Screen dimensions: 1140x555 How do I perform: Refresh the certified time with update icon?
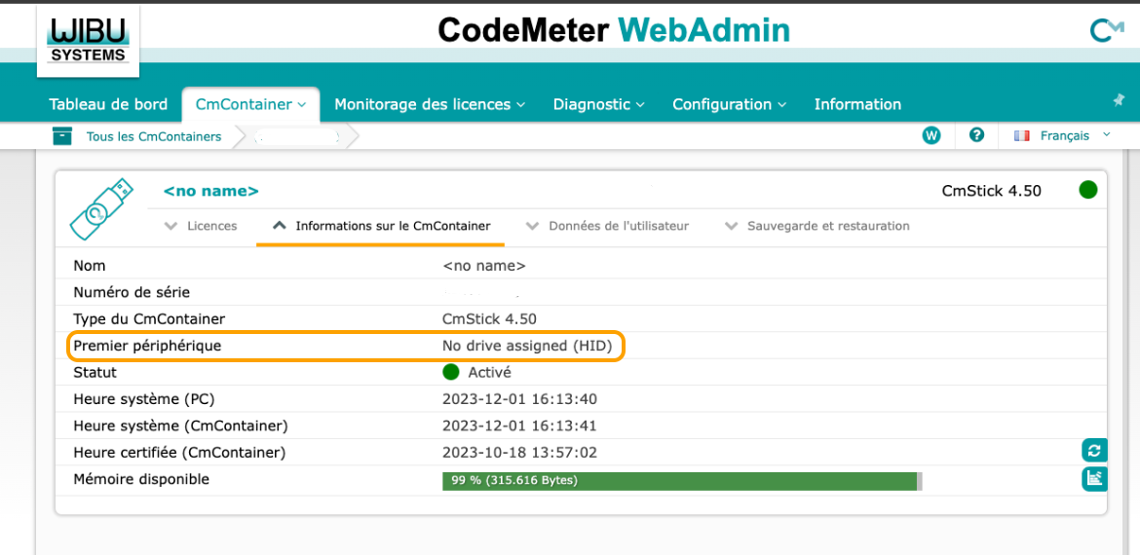pyautogui.click(x=1094, y=451)
